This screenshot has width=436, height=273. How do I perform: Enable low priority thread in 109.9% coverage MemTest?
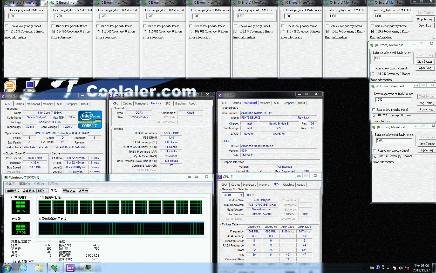tap(372, 26)
